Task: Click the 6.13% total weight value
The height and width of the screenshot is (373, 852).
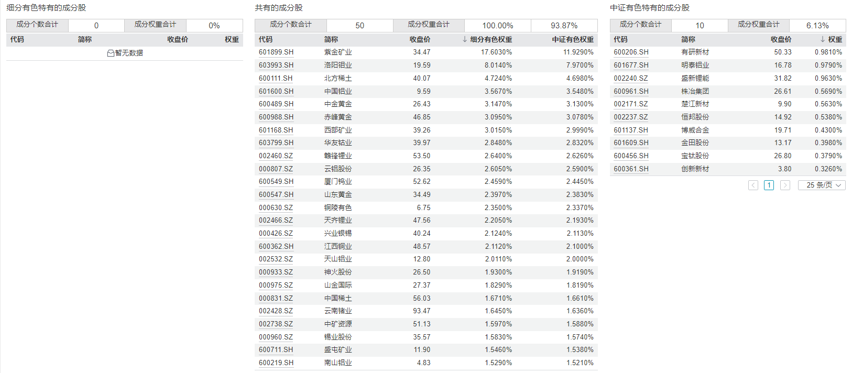Action: [x=817, y=26]
